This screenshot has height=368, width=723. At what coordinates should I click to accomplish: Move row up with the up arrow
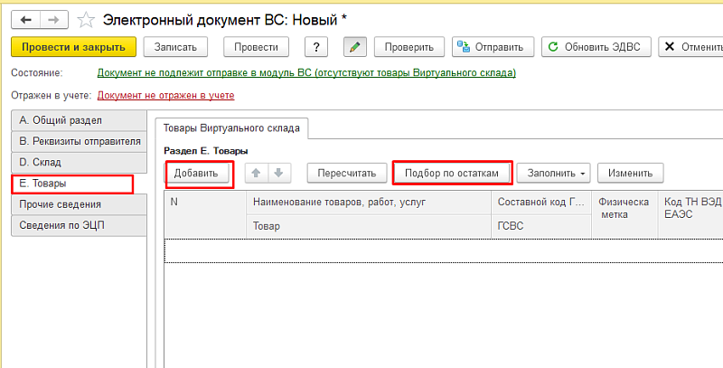(x=257, y=172)
